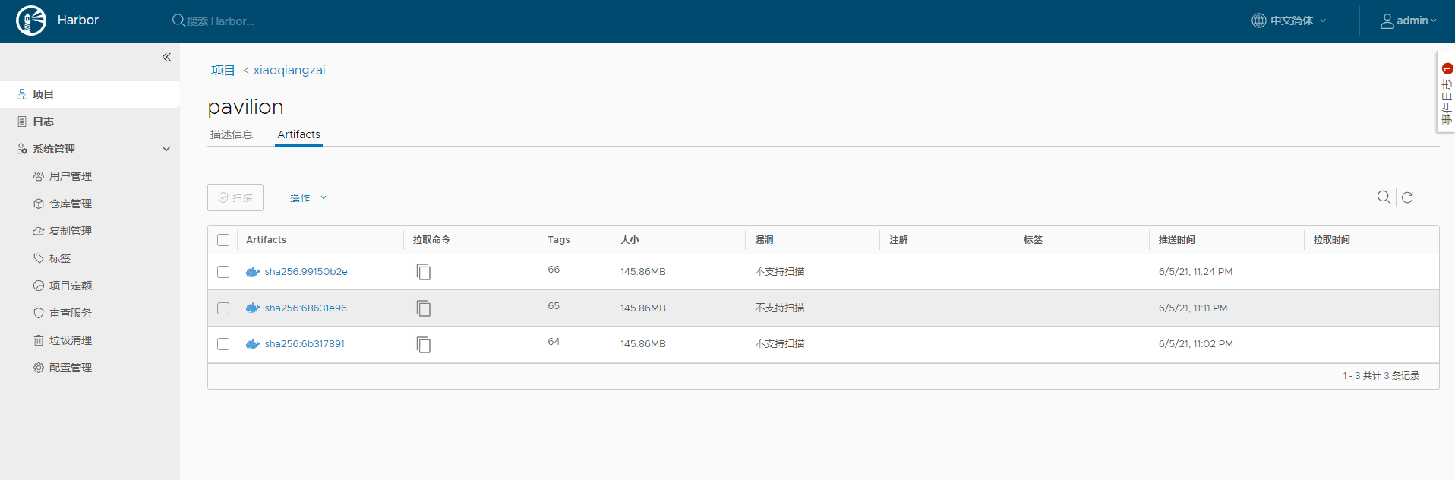The image size is (1455, 480).
Task: Click the 日志 log sidebar icon
Action: tap(22, 122)
